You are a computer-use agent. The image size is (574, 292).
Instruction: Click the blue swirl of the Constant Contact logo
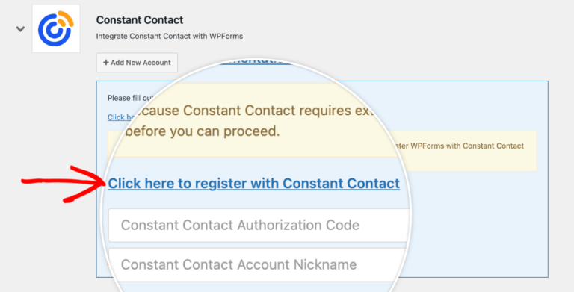(54, 32)
